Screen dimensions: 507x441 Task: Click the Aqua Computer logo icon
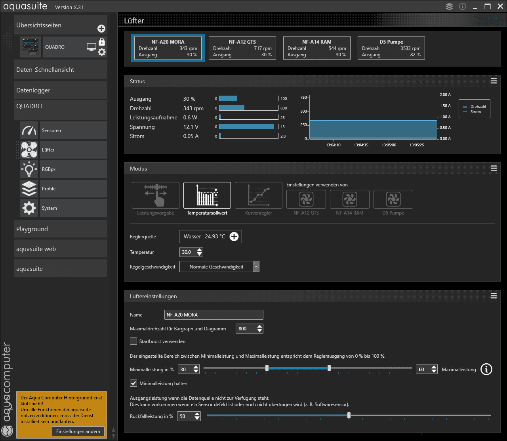[x=8, y=431]
